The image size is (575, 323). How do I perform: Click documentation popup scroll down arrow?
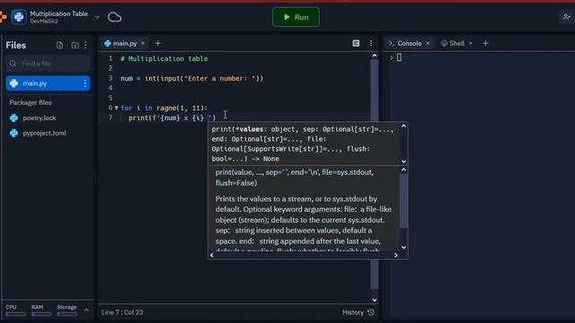pos(403,248)
